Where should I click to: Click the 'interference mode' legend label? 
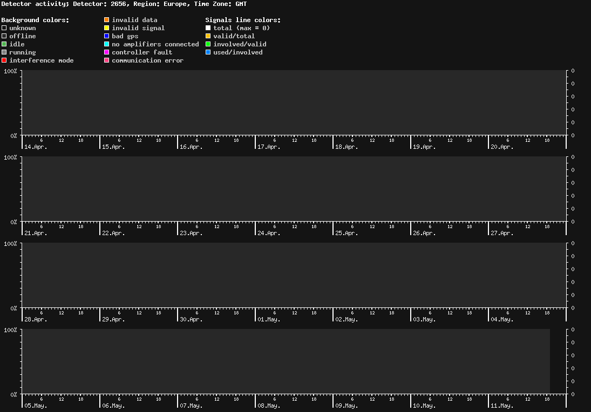pos(42,60)
